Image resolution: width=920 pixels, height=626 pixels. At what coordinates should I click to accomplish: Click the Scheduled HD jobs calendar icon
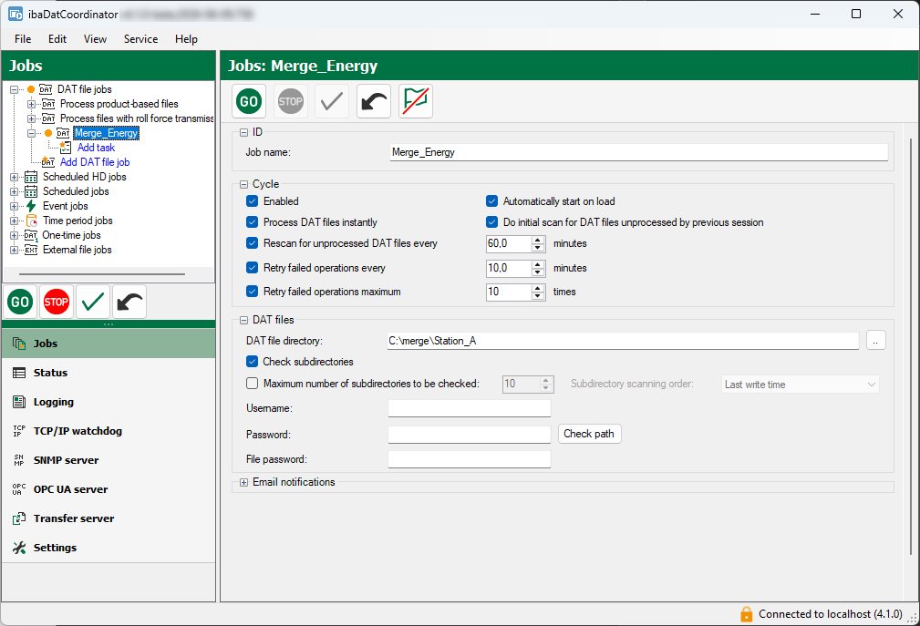(31, 177)
